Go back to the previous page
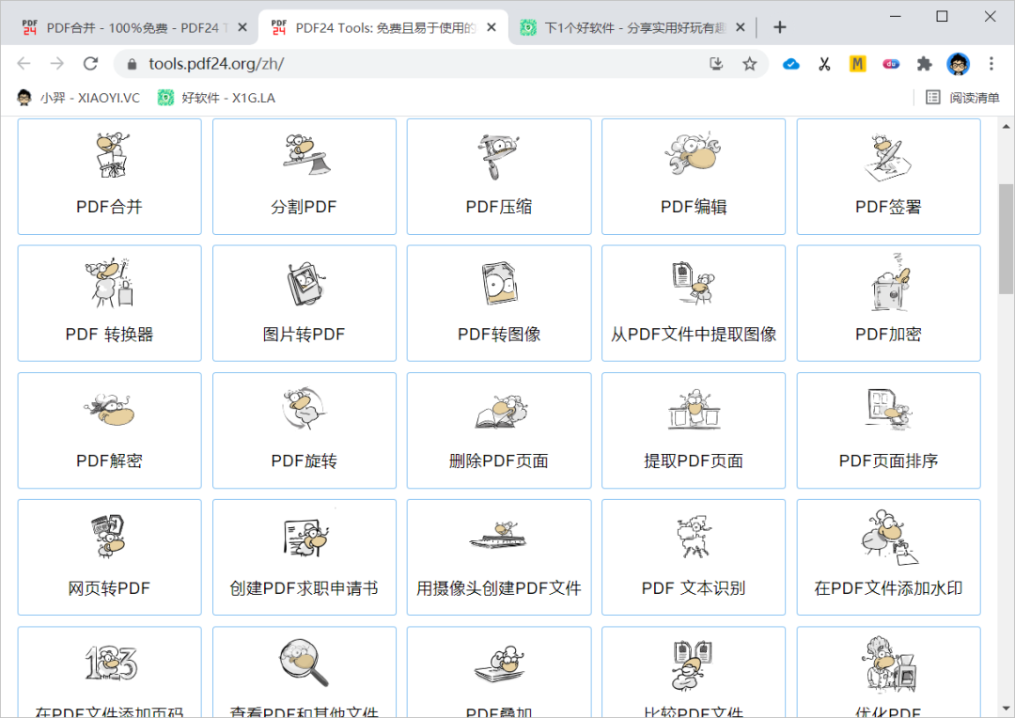This screenshot has width=1015, height=718. [x=23, y=64]
